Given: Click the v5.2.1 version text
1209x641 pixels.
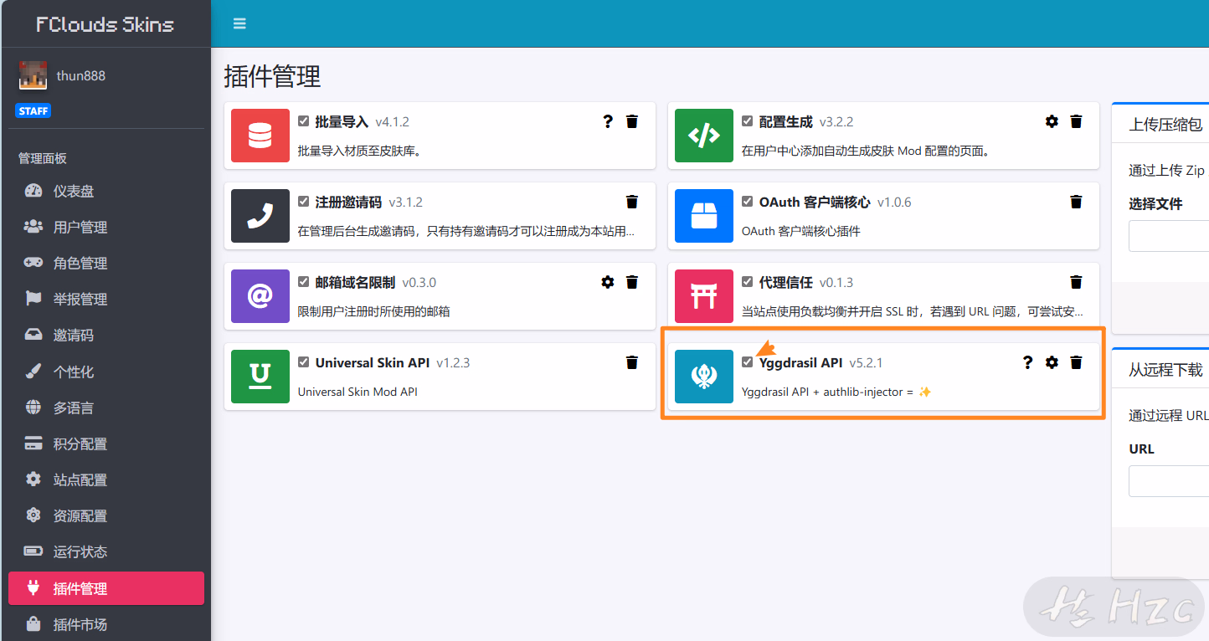Looking at the screenshot, I should (867, 362).
